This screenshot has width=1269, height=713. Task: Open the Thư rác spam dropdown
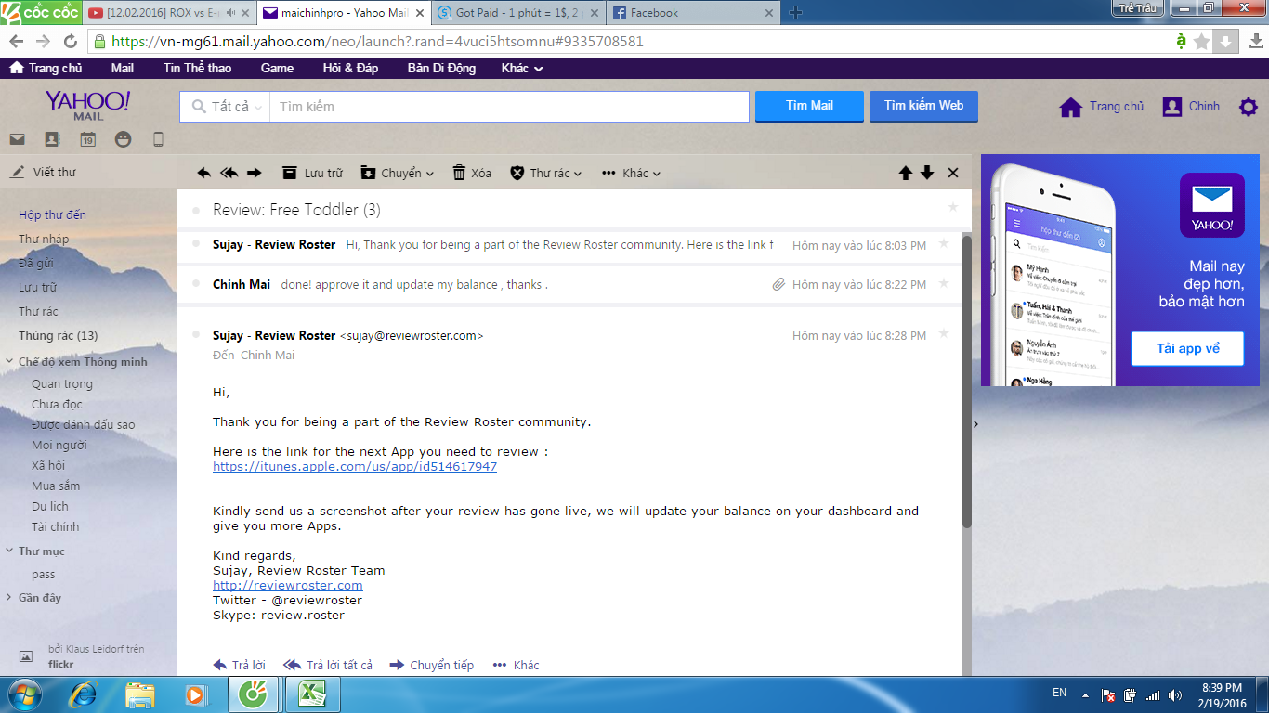coord(546,173)
